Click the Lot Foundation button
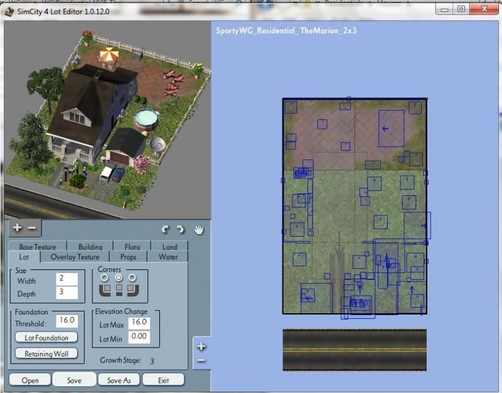The image size is (502, 393). coord(46,338)
